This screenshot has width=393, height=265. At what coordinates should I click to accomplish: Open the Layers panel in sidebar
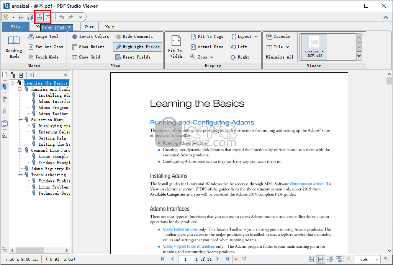(5, 124)
